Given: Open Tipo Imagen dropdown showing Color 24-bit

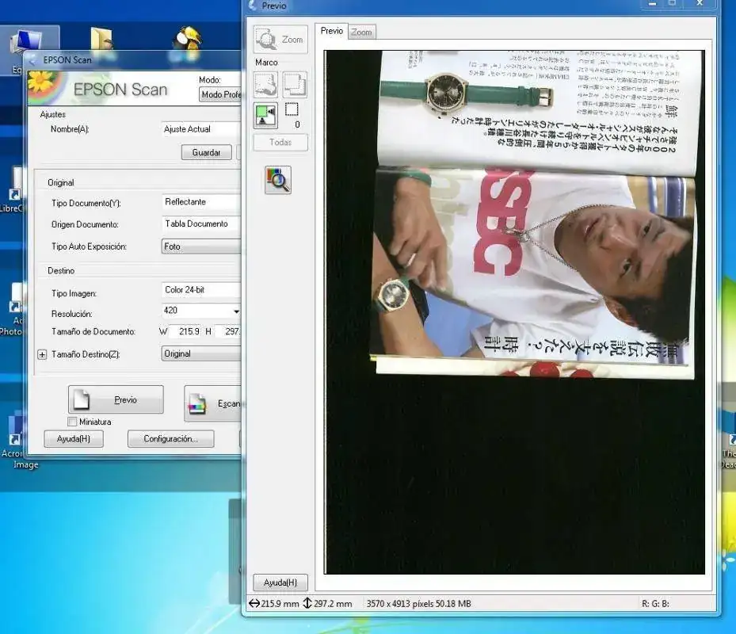Looking at the screenshot, I should click(x=201, y=290).
